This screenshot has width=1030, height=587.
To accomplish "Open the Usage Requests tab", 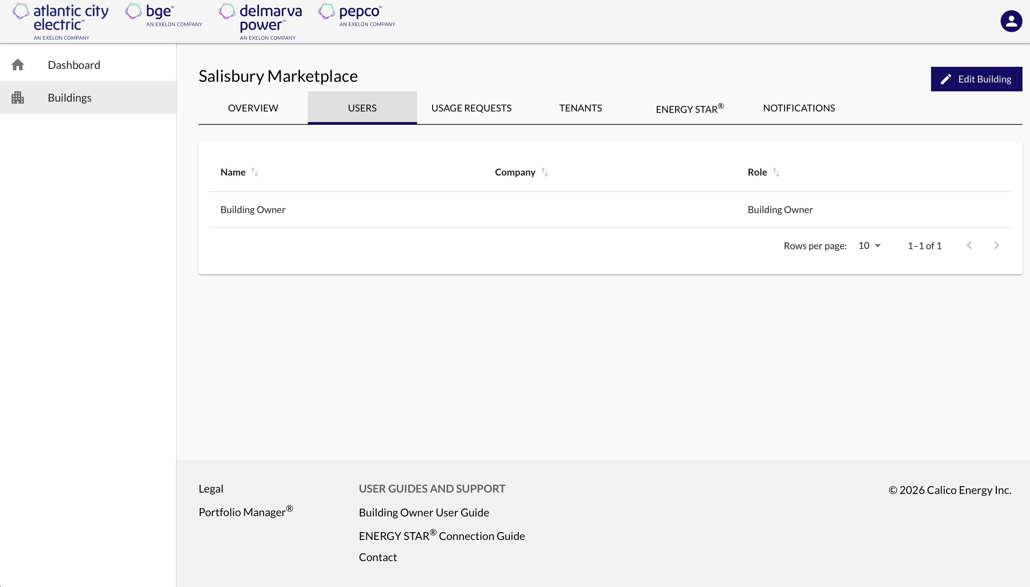I will [471, 108].
